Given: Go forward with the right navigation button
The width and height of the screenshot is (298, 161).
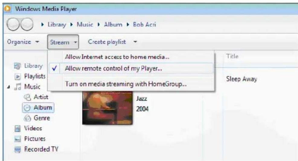Looking at the screenshot, I should [27, 24].
